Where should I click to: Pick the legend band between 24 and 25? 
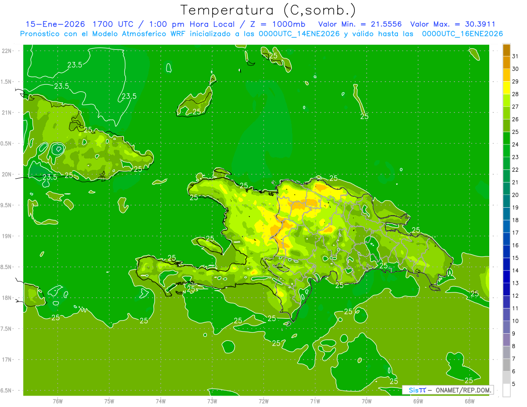pyautogui.click(x=506, y=138)
